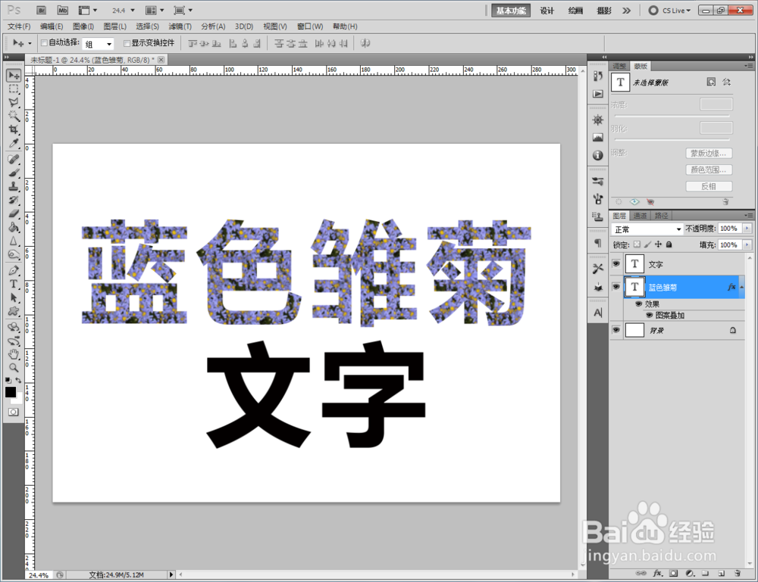
Task: Open the blend mode 正常 dropdown
Action: (x=647, y=229)
